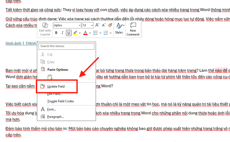Click the scissors Cut icon
The width and height of the screenshot is (230, 142).
(x=43, y=54)
